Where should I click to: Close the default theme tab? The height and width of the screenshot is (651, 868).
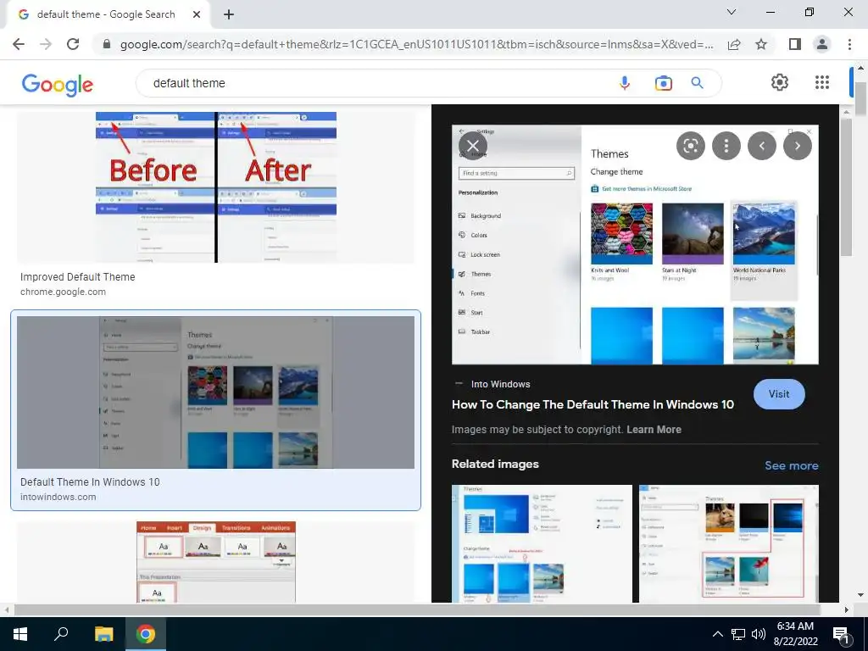[197, 14]
